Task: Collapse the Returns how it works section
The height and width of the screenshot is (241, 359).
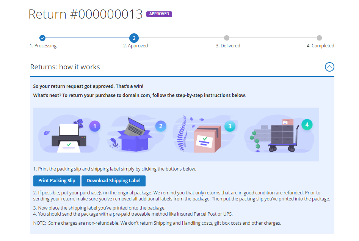Action: coord(329,67)
